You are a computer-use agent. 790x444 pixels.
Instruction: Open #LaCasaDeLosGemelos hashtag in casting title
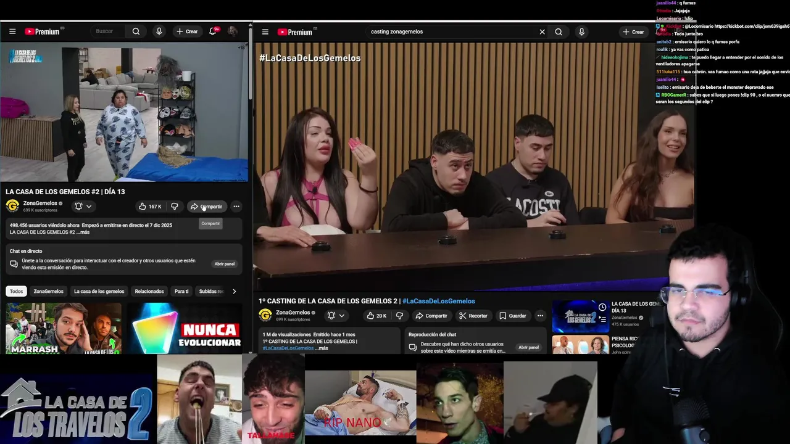pos(438,301)
